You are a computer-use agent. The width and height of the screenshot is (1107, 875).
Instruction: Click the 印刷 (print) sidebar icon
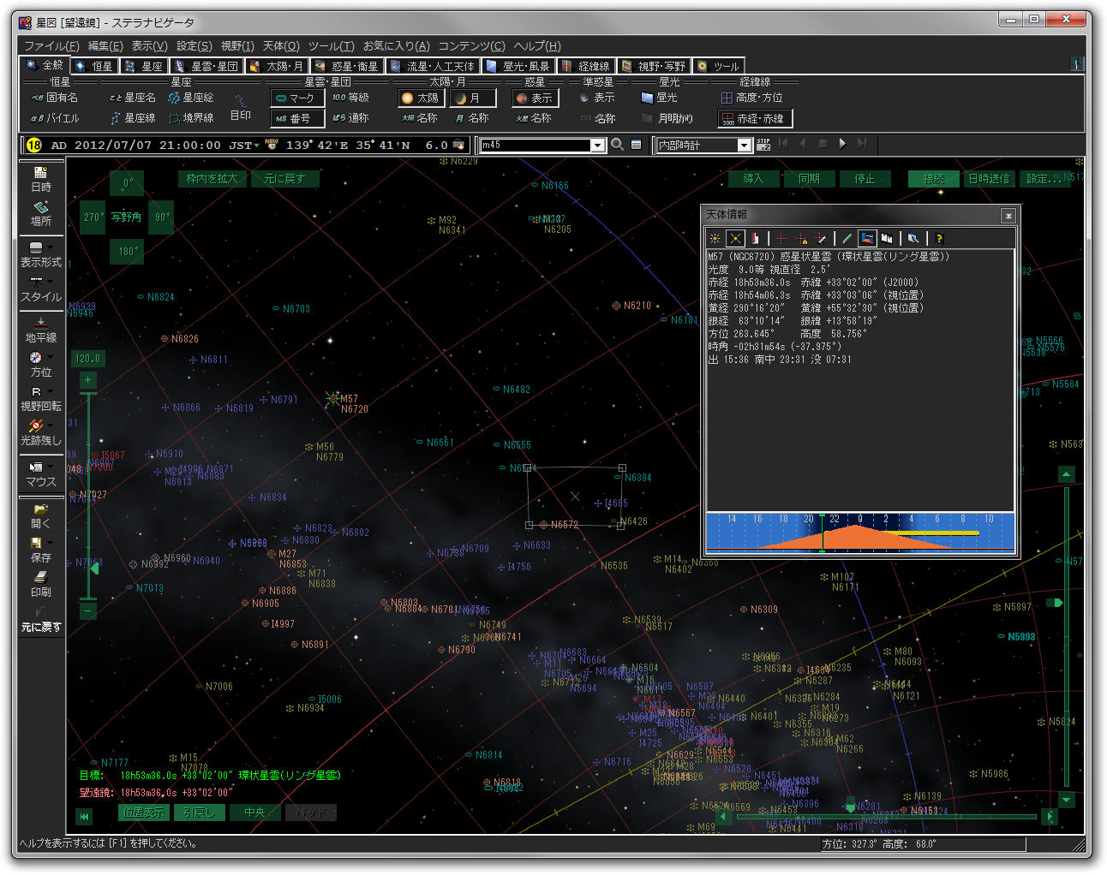point(40,584)
